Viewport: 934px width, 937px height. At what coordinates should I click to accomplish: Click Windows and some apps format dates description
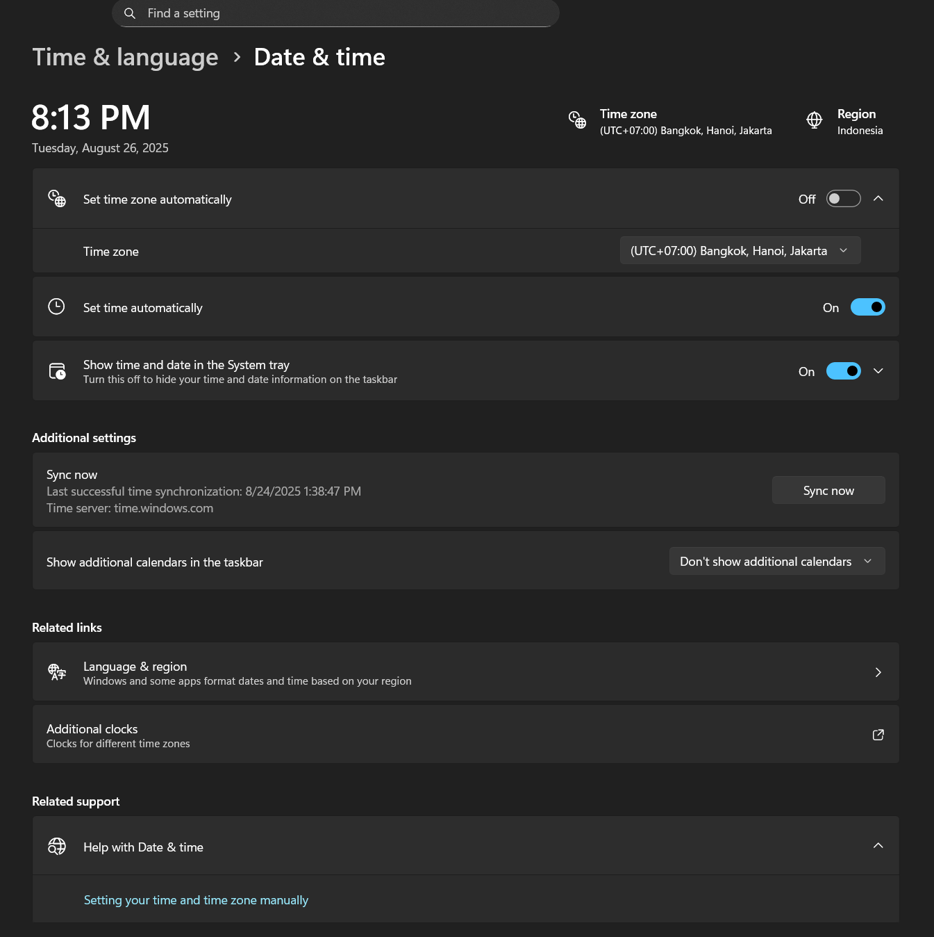click(247, 681)
